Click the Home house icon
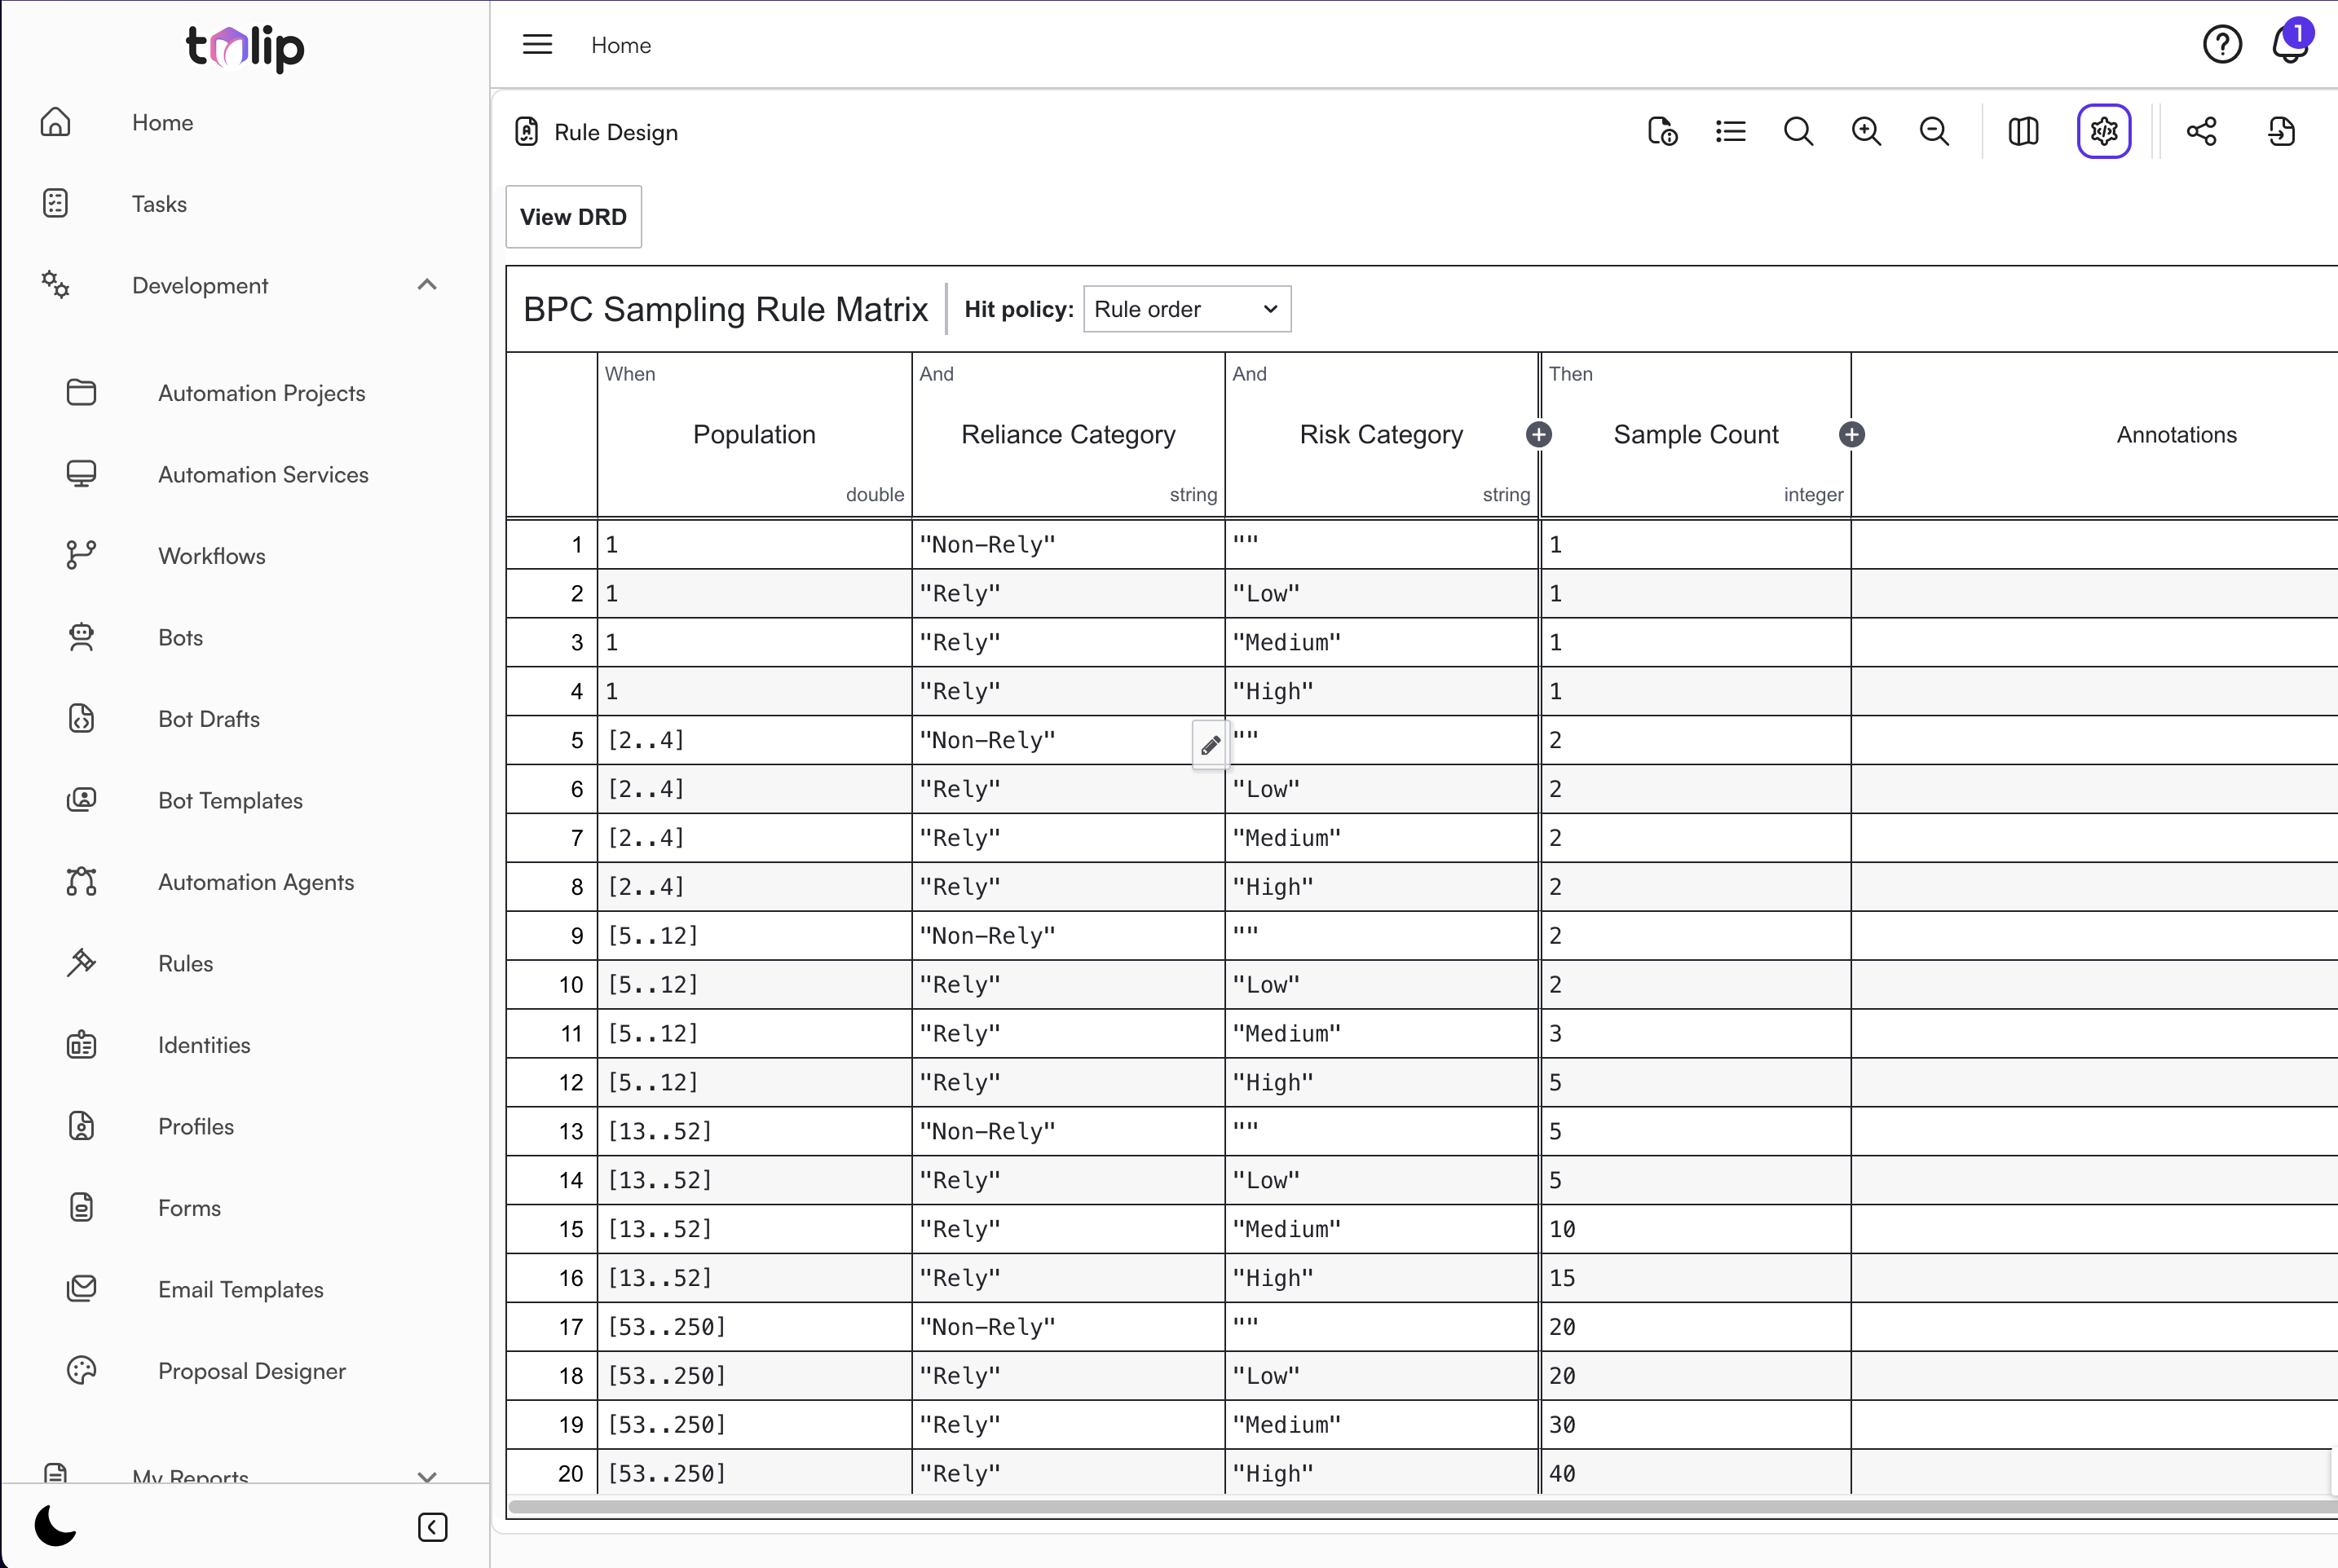The height and width of the screenshot is (1568, 2338). (x=55, y=122)
